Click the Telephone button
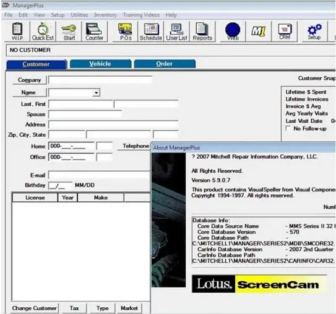336x314 pixels. [x=134, y=146]
